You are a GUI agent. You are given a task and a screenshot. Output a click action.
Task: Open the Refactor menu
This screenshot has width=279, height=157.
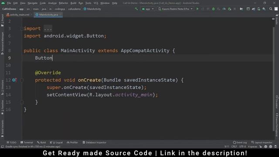64,3
